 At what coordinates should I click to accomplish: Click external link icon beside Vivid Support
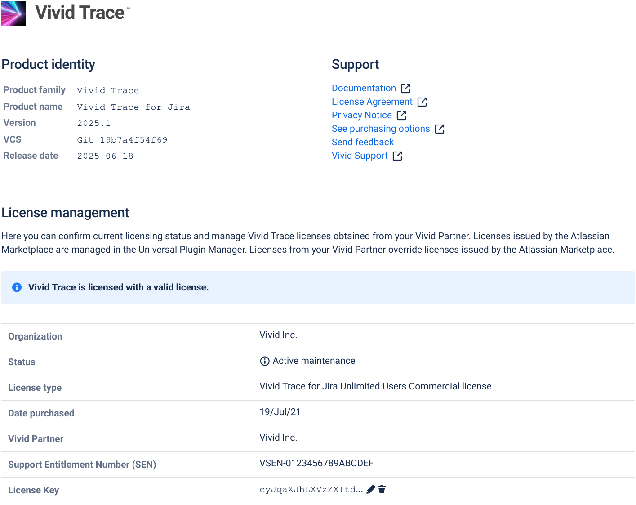pos(397,156)
